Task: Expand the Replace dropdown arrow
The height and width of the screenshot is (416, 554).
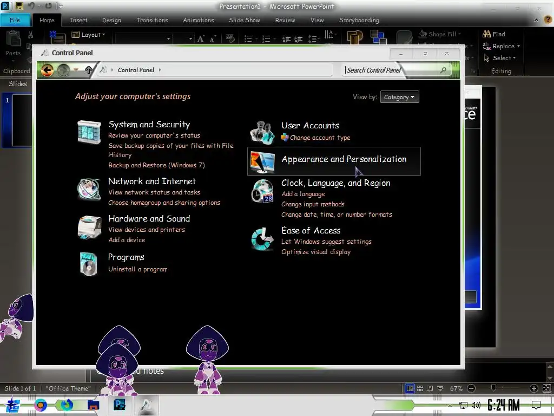Action: click(518, 46)
